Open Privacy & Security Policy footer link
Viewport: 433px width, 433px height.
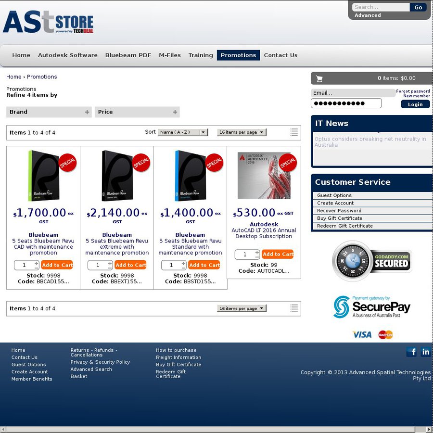tap(100, 362)
